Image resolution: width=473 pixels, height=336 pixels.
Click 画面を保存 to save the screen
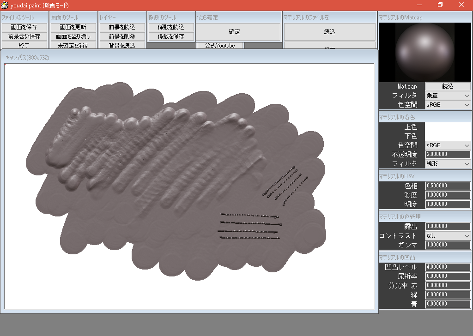pos(25,27)
